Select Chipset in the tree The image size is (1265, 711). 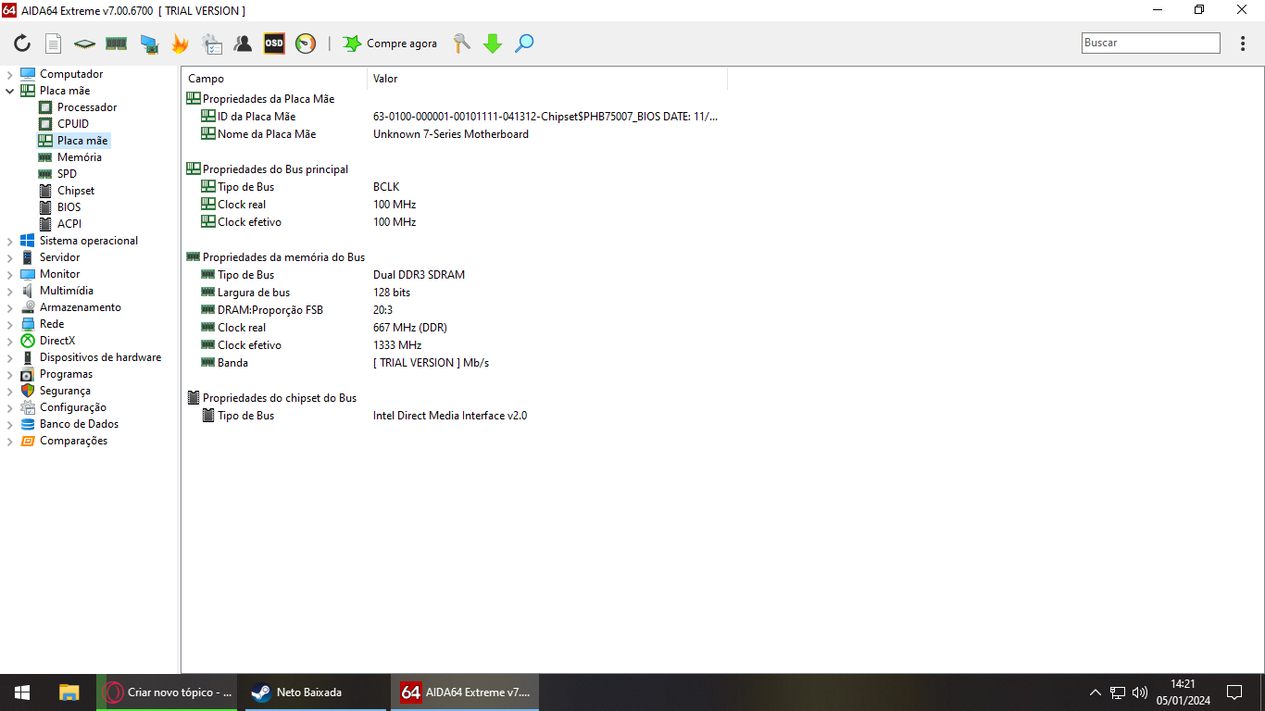pos(76,191)
